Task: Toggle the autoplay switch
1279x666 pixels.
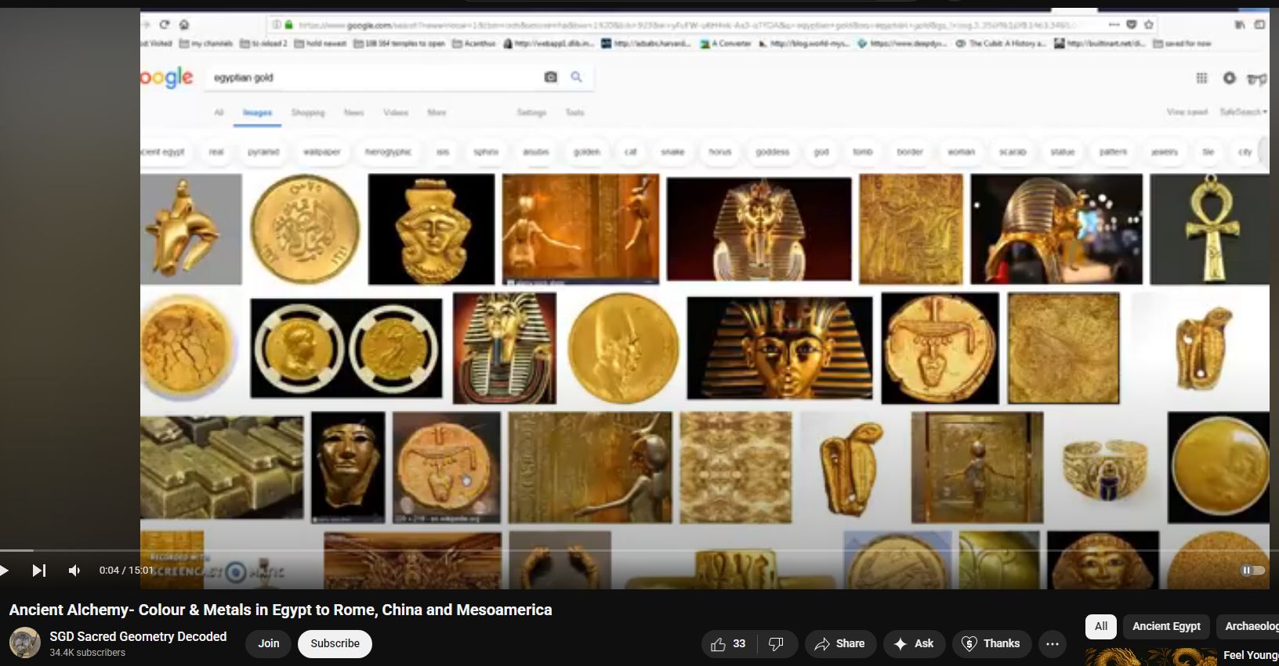Action: pos(1252,571)
